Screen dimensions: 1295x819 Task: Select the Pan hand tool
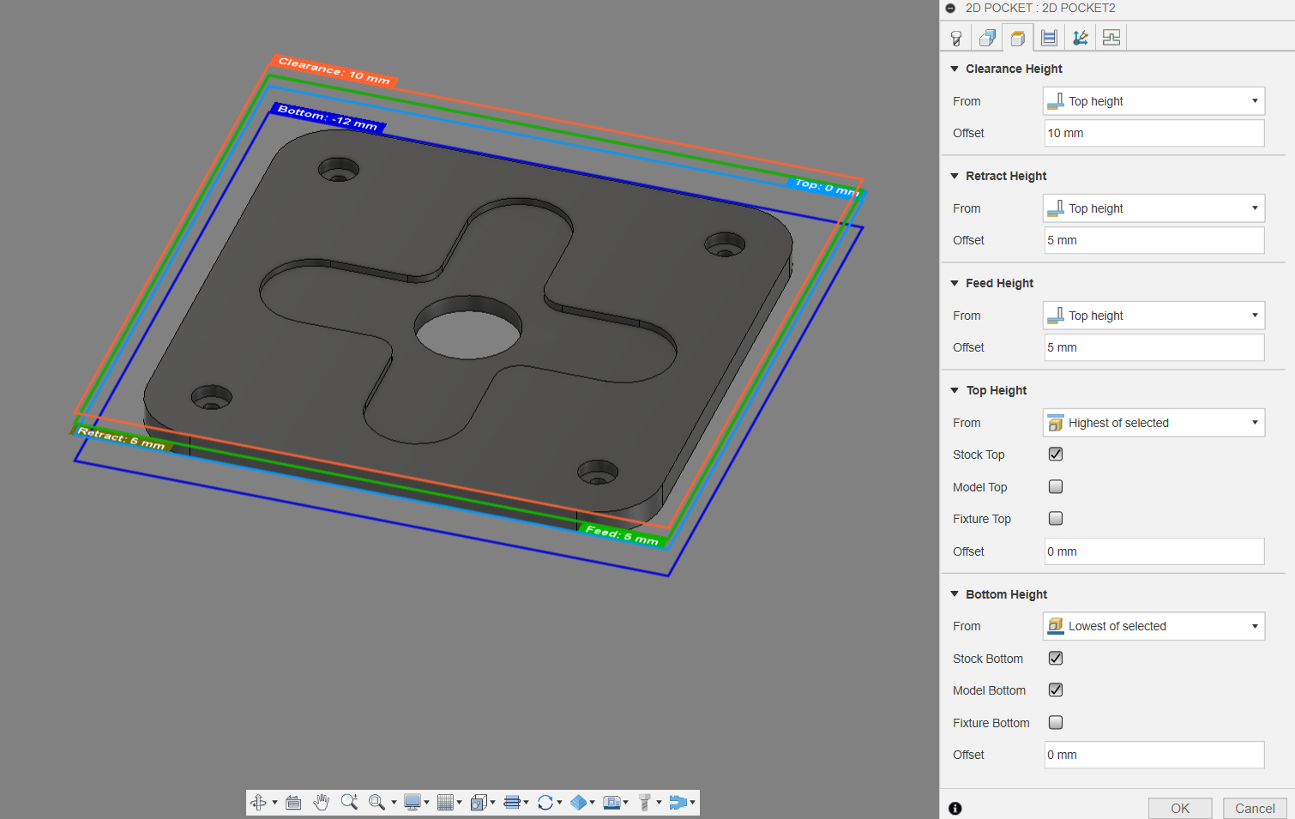[322, 803]
